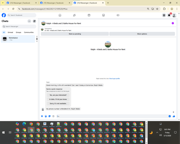180x144 pixels.
Task: Open the Chrome extensions puzzle icon
Action: point(164,9)
